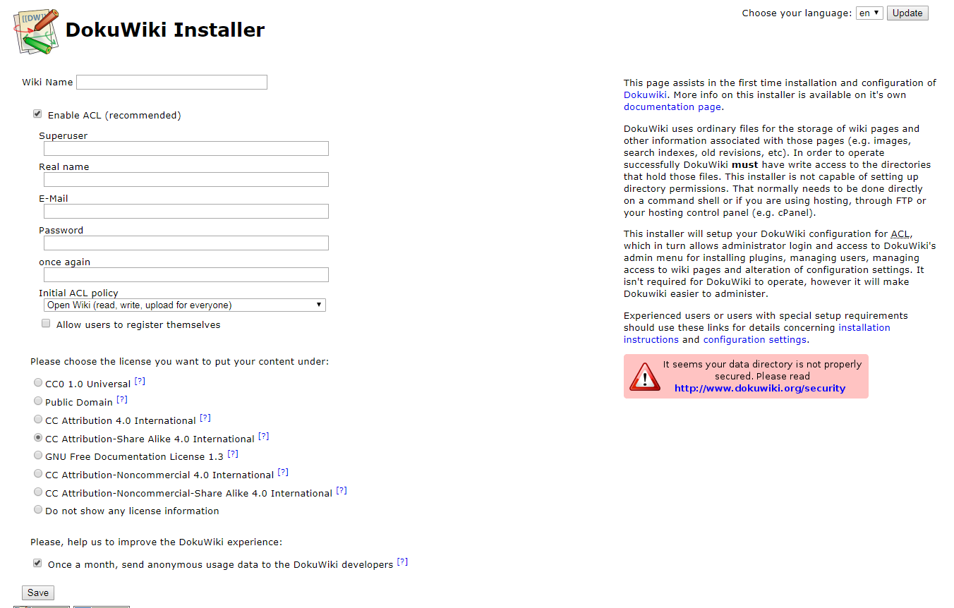Open the anonymous usage data [?] link
This screenshot has width=954, height=608.
(402, 562)
